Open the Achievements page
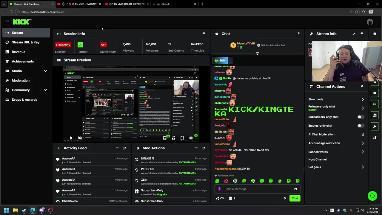The image size is (382, 215). coord(26,62)
